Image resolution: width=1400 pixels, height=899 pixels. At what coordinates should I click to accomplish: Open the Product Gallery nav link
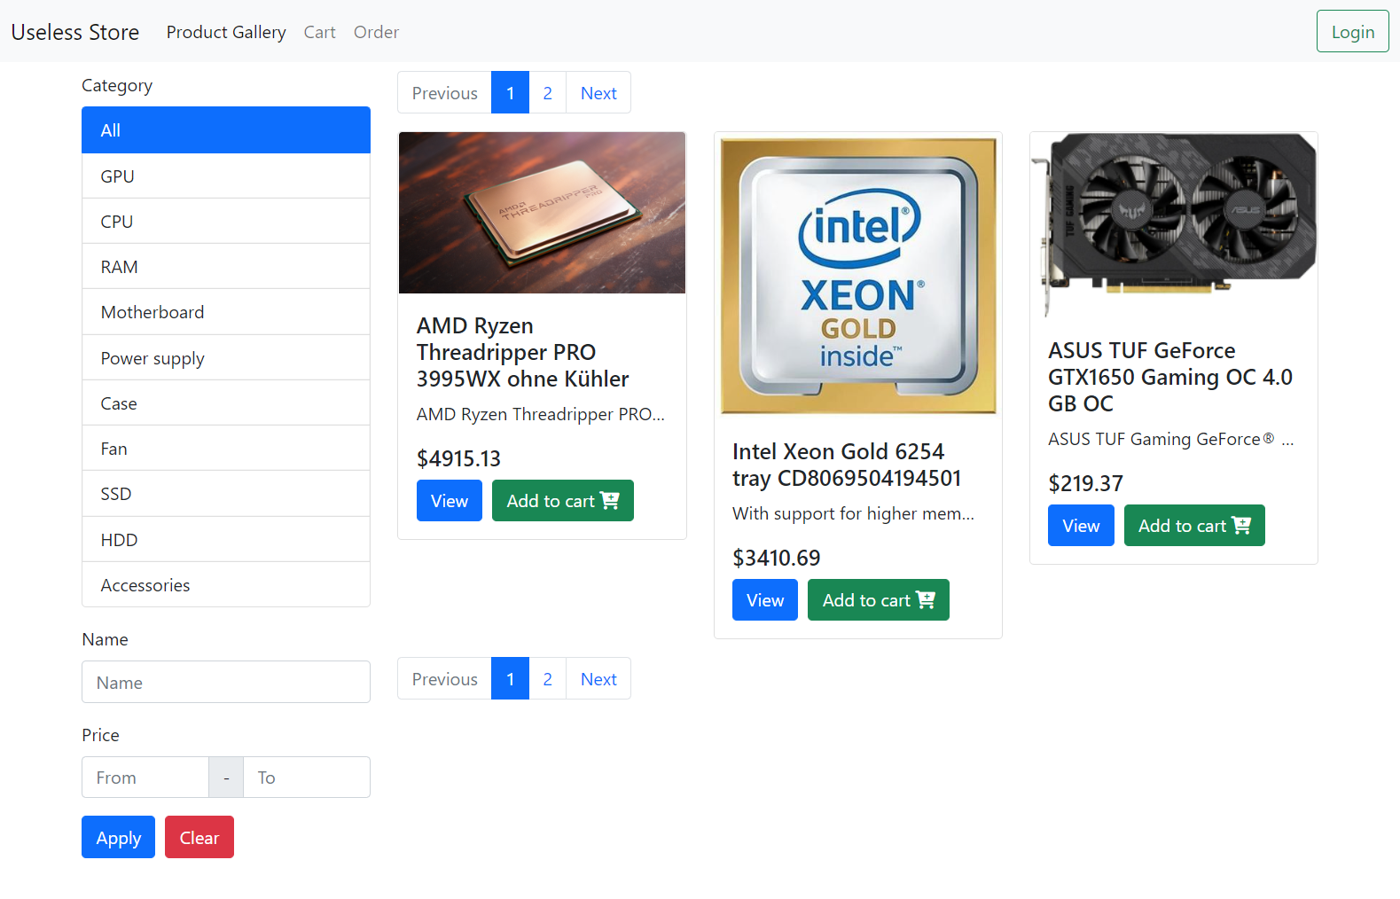click(x=226, y=32)
